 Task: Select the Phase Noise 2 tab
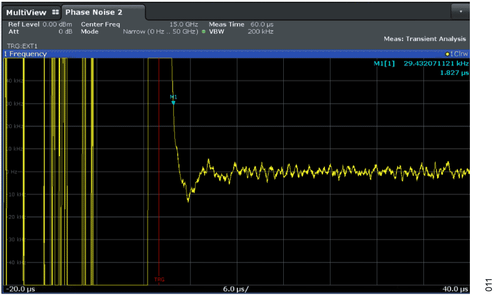[94, 12]
